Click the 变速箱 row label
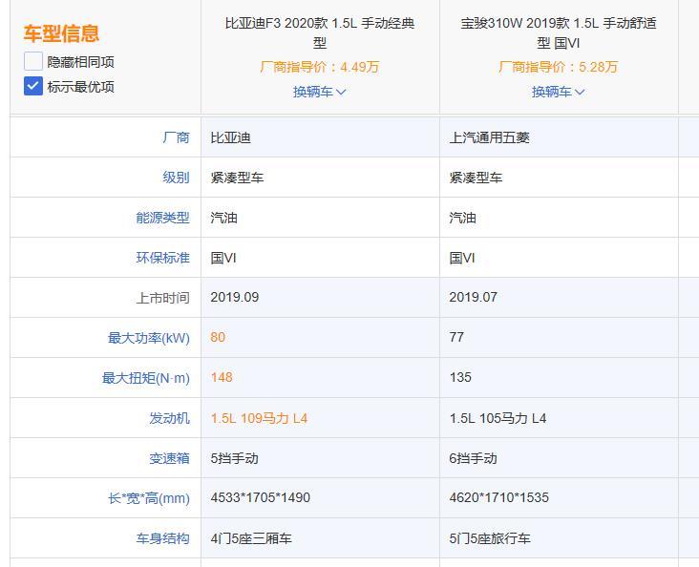The image size is (699, 567). click(169, 458)
